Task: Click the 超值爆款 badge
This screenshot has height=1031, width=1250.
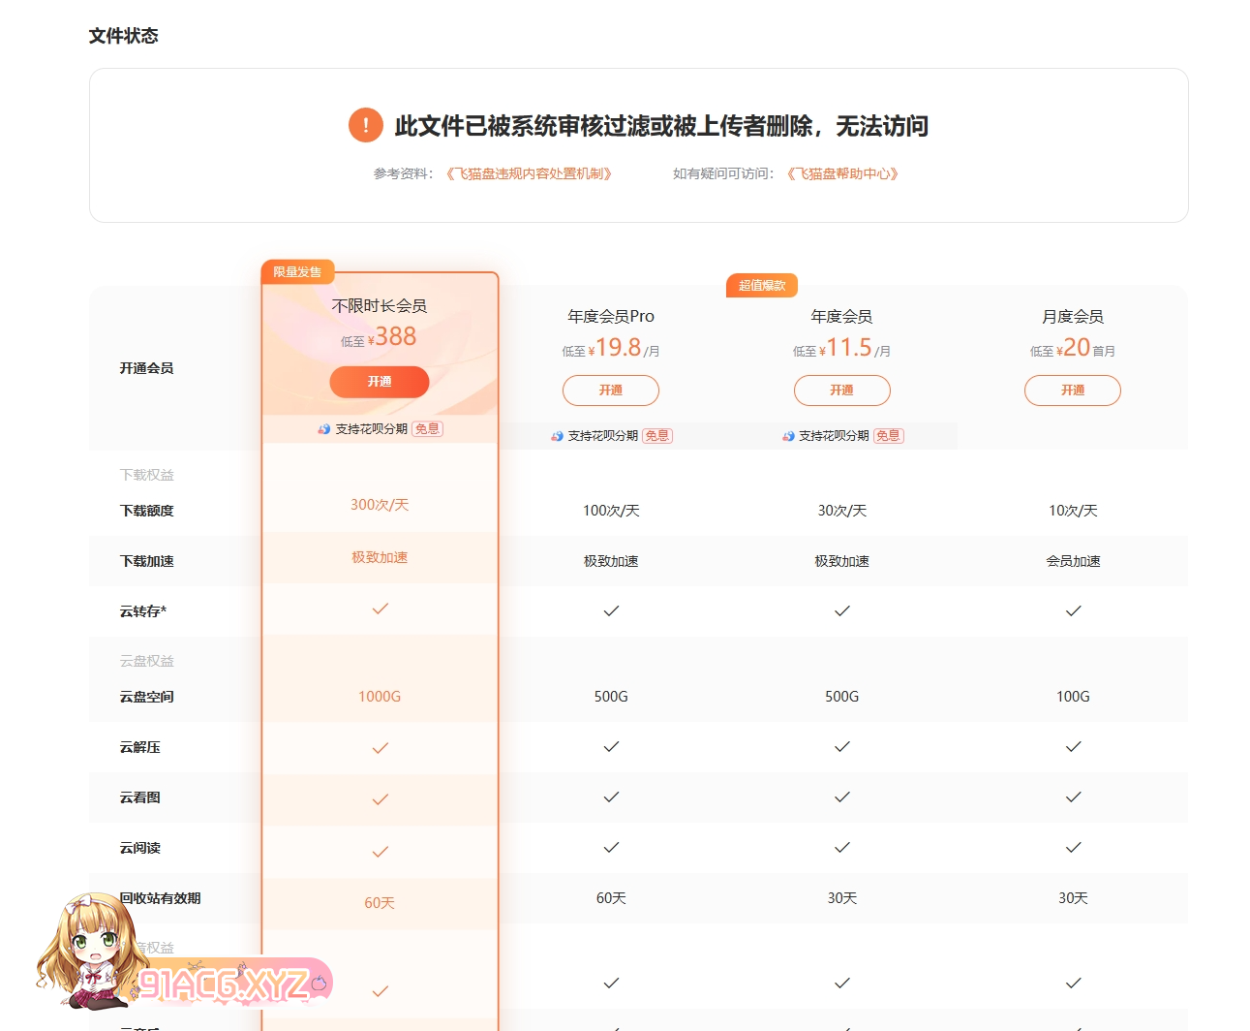Action: 762,285
